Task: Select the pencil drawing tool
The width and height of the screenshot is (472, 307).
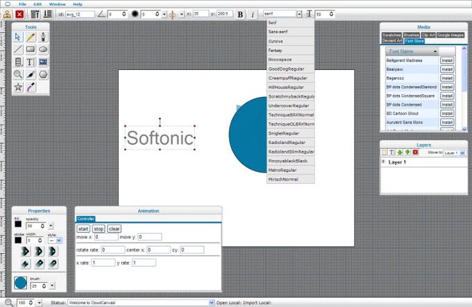Action: [31, 37]
